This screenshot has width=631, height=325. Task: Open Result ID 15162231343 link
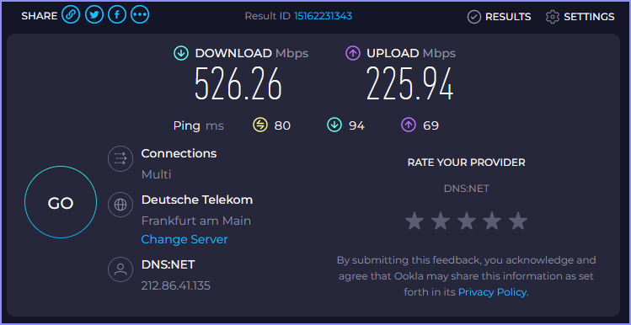(324, 16)
